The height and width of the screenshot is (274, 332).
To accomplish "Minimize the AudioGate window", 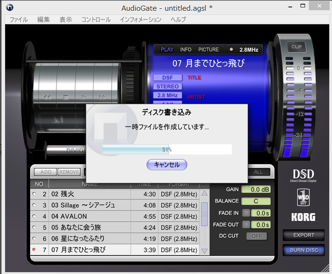I will [x=290, y=7].
